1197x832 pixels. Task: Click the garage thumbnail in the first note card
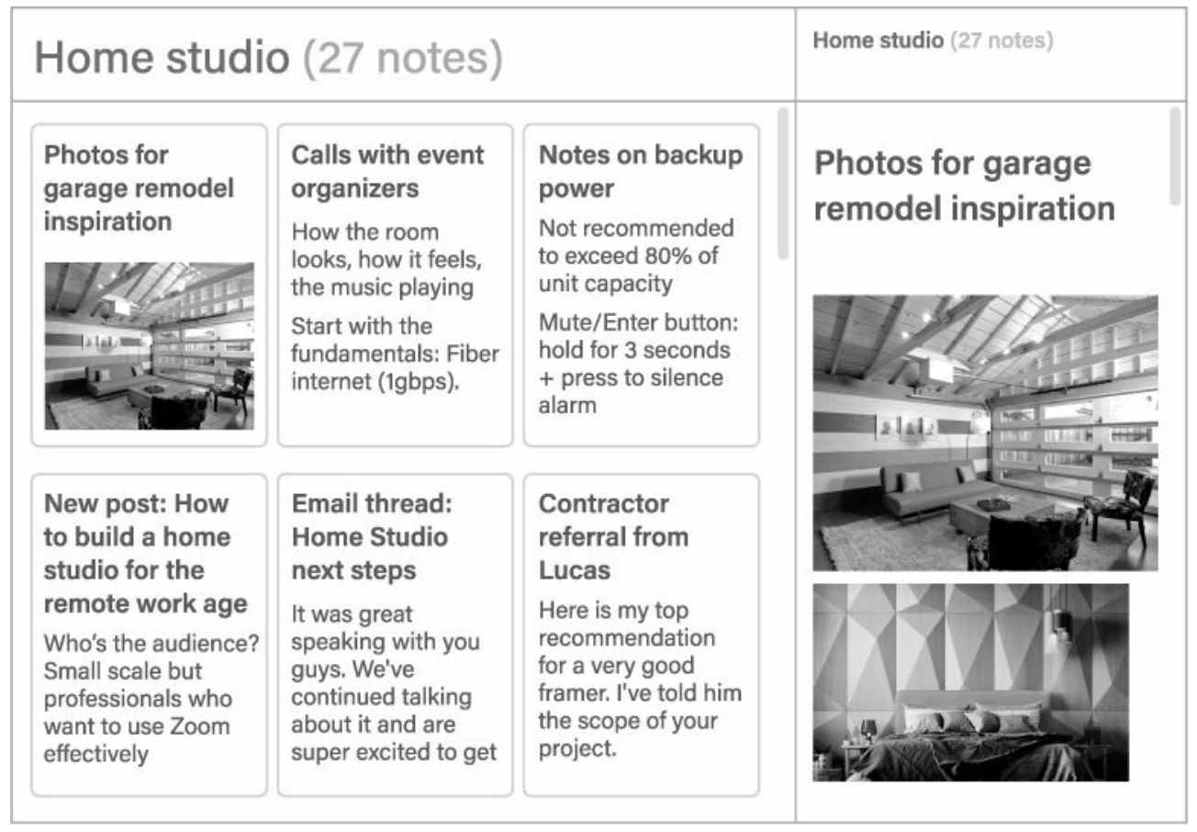(x=150, y=345)
